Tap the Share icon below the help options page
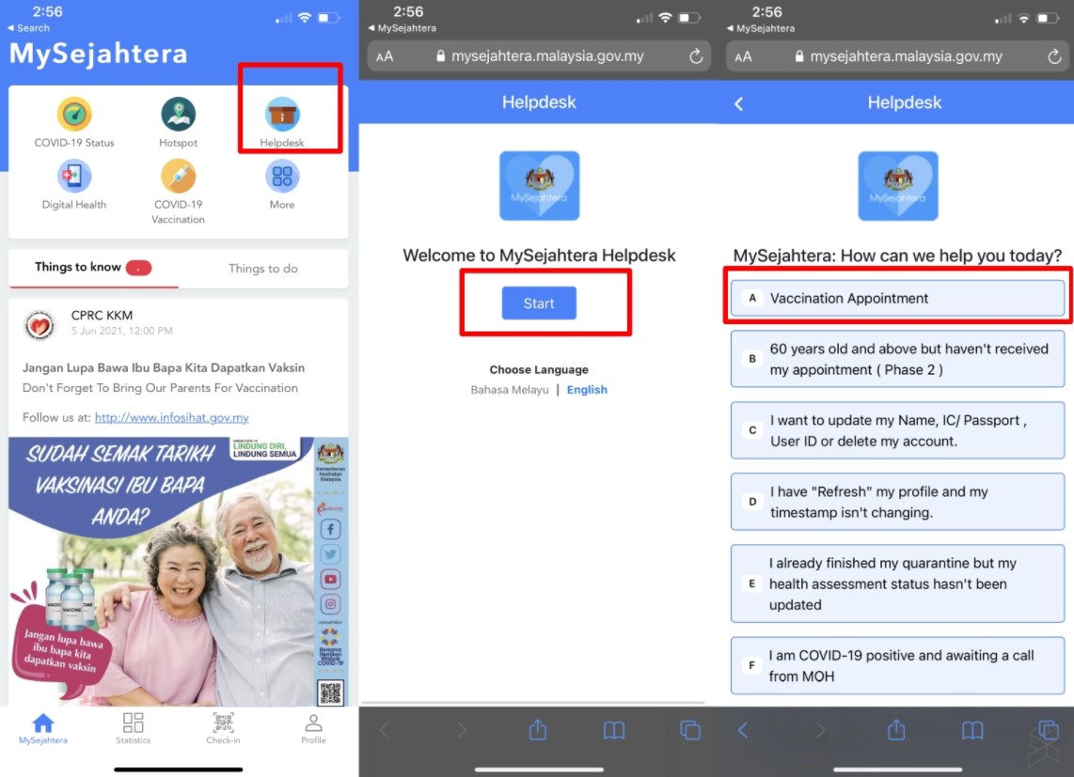The image size is (1074, 777). pos(896,730)
